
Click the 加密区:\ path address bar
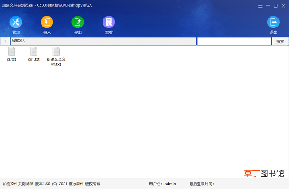click(103, 41)
